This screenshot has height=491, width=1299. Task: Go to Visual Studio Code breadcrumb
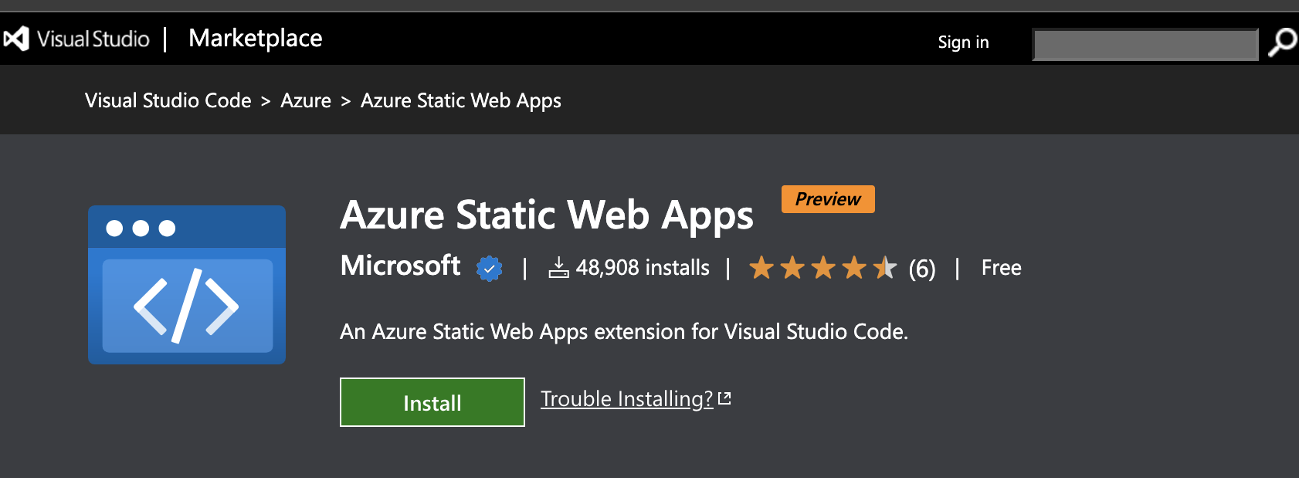[x=168, y=101]
